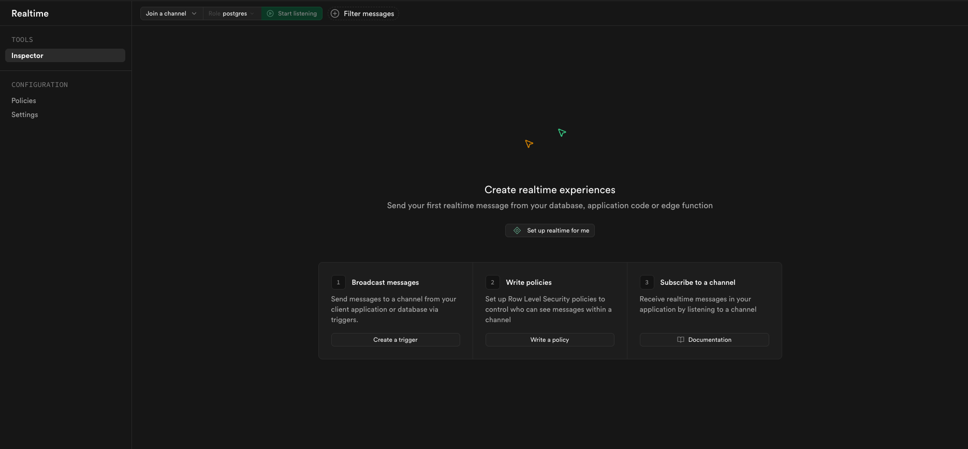Click the CONFIGURATION section label
Image resolution: width=968 pixels, height=449 pixels.
tap(40, 85)
